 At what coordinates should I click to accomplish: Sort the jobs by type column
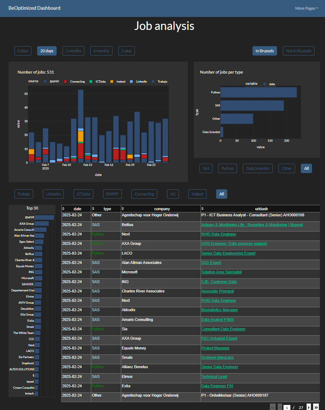click(x=93, y=208)
